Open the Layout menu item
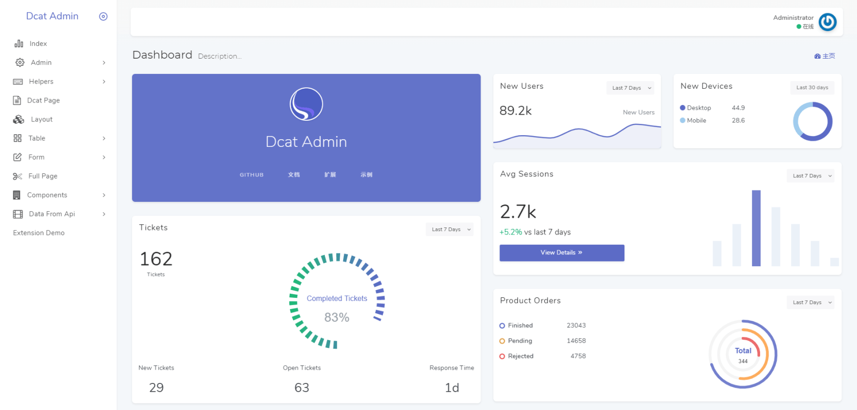This screenshot has width=857, height=410. coord(59,119)
